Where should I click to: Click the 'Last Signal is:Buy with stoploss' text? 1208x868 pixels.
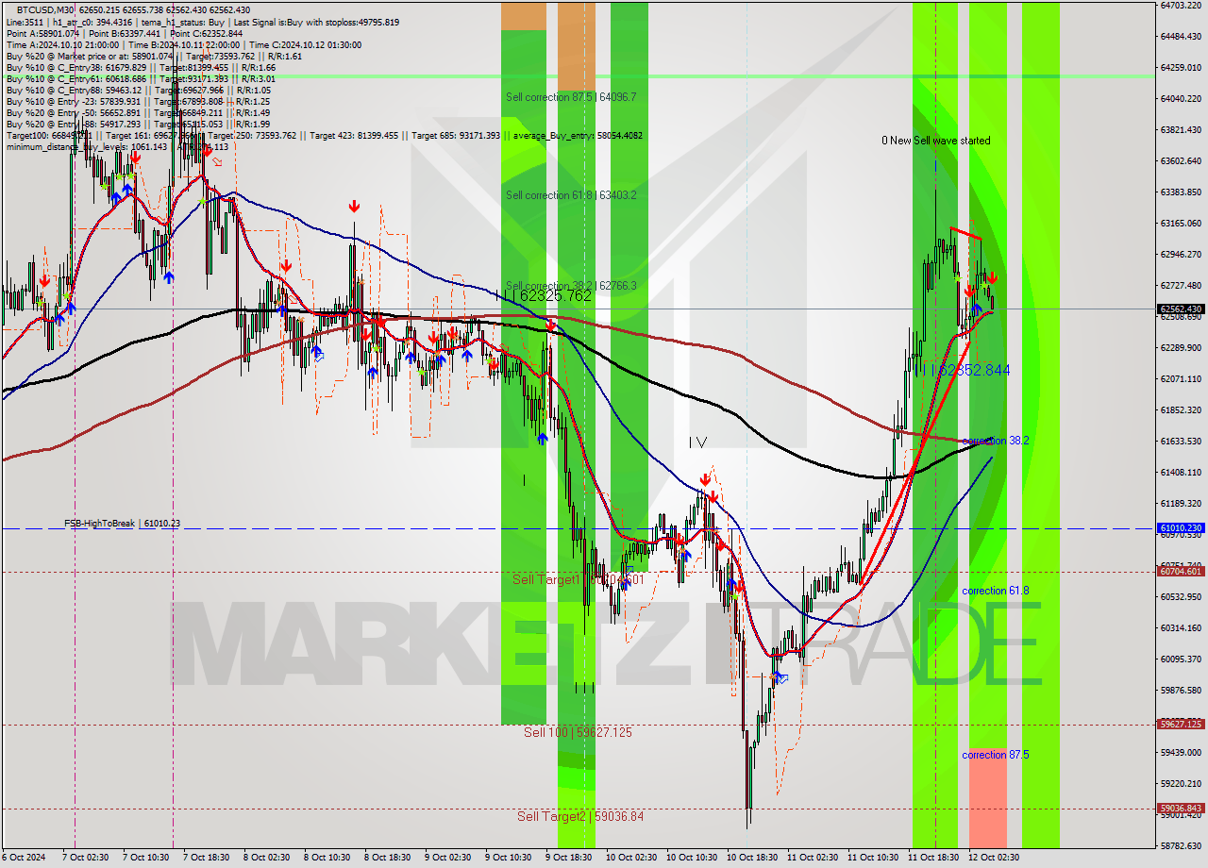click(298, 22)
